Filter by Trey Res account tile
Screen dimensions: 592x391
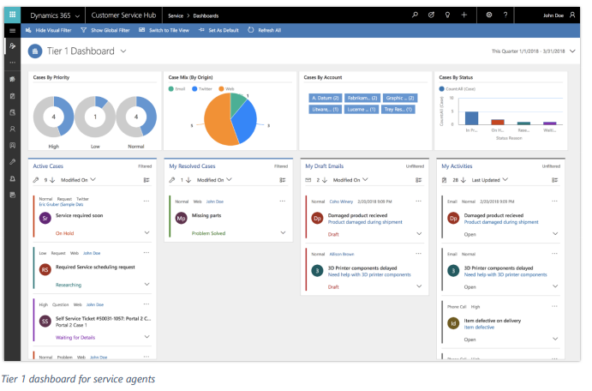398,109
